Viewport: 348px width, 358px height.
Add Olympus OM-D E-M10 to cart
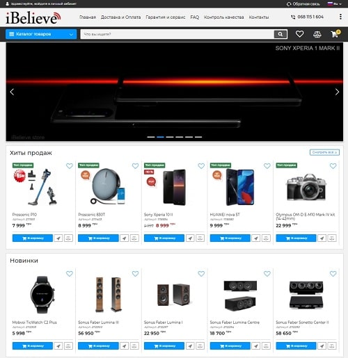pos(296,238)
